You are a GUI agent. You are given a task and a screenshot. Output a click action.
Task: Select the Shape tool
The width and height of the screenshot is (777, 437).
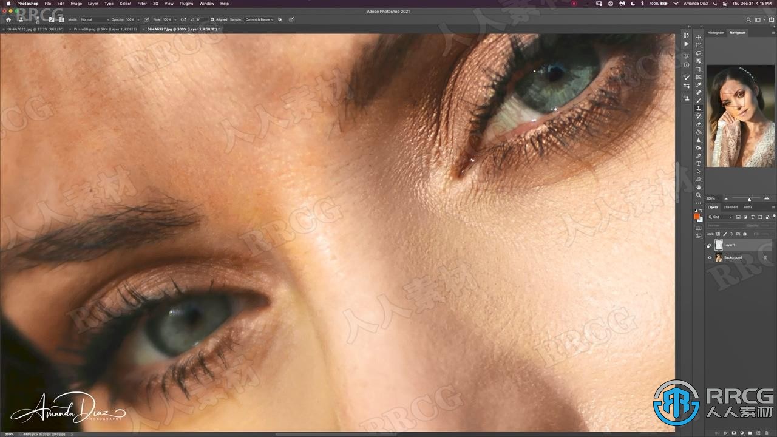click(x=699, y=179)
